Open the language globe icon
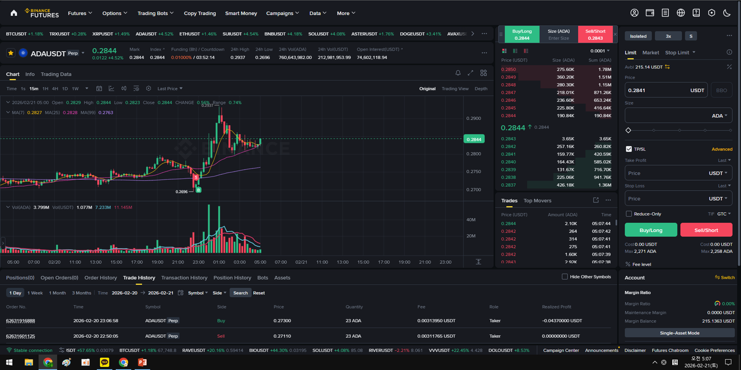The width and height of the screenshot is (741, 370). [681, 13]
